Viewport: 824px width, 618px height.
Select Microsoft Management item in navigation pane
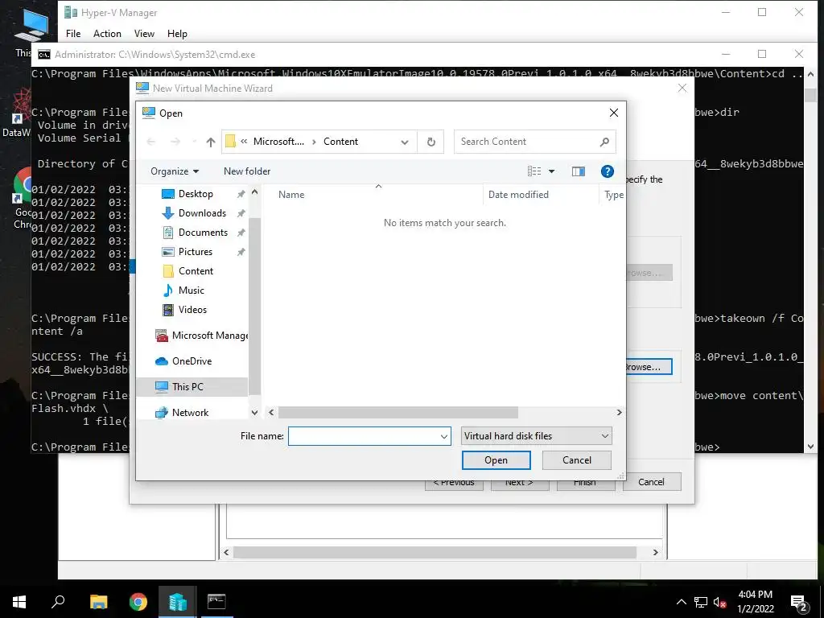pos(202,336)
